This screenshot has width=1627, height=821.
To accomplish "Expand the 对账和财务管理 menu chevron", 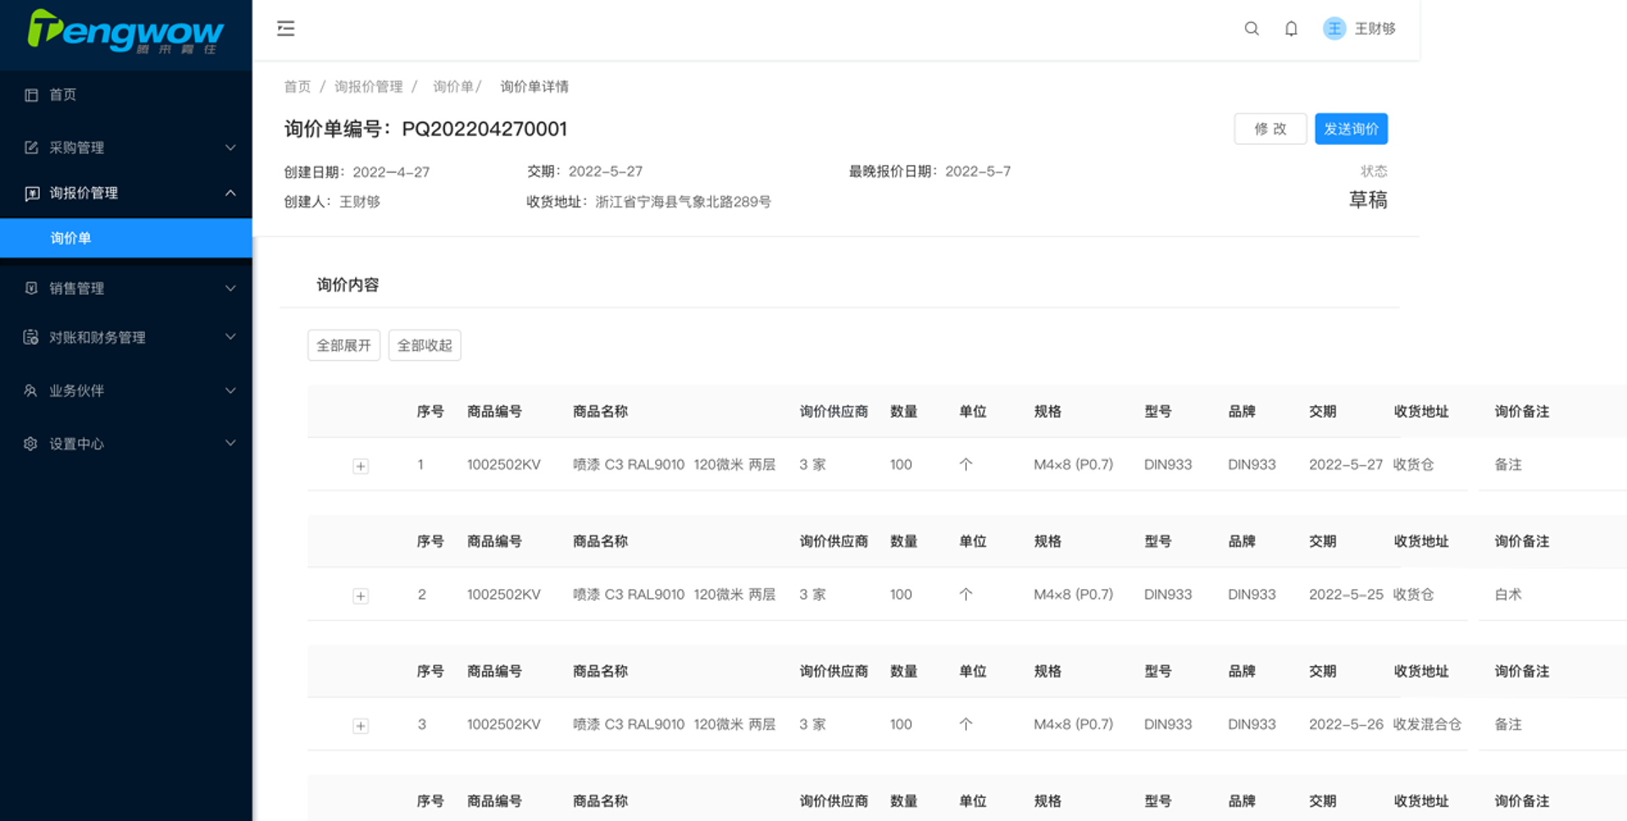I will [230, 336].
